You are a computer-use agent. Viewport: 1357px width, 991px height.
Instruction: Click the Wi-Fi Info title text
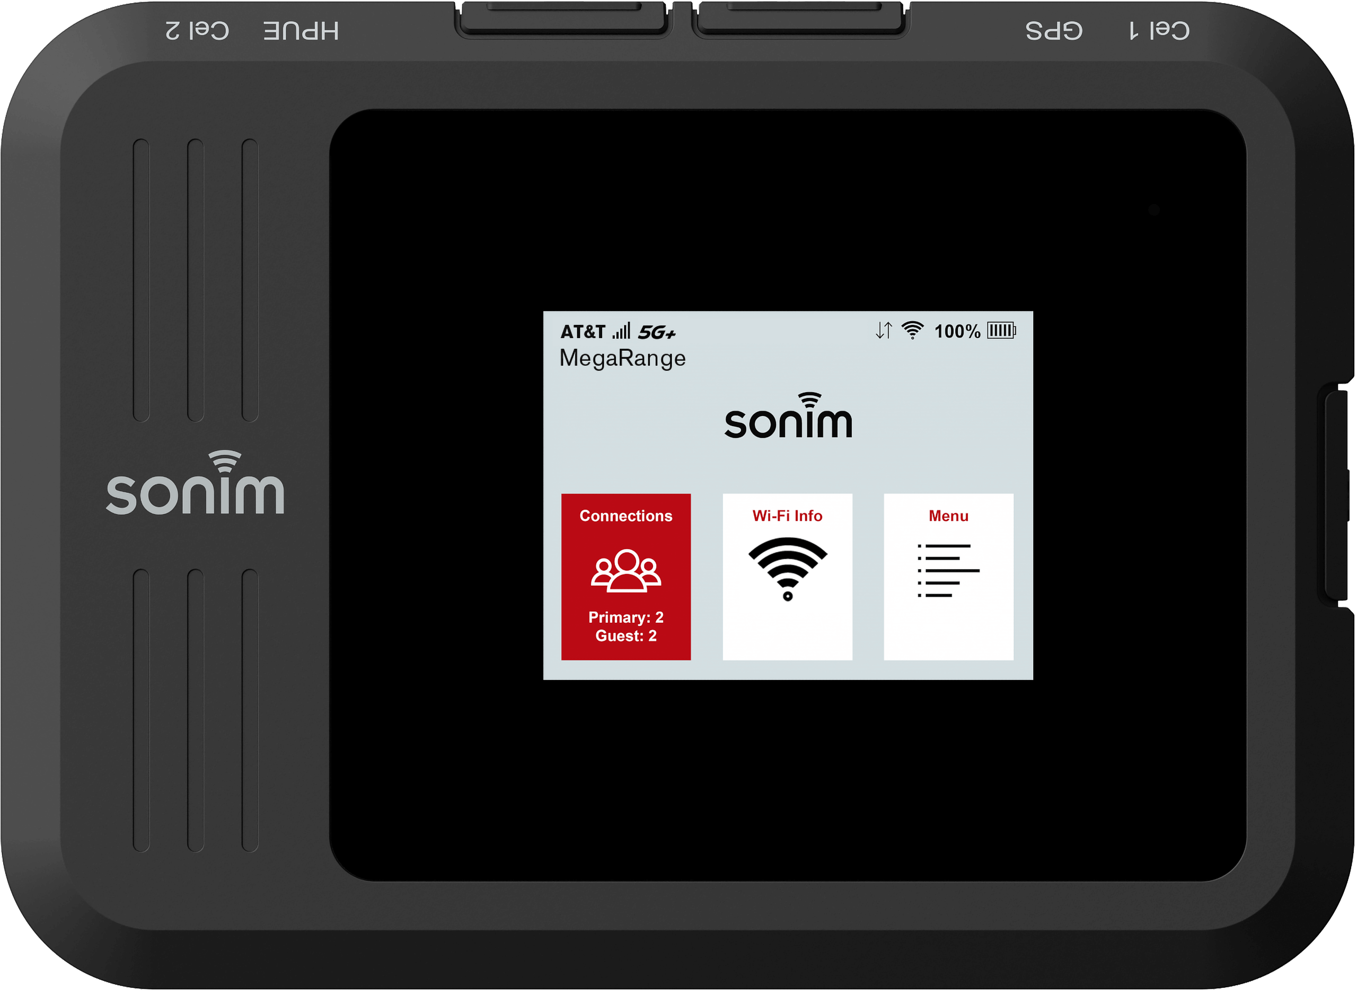[x=787, y=516]
